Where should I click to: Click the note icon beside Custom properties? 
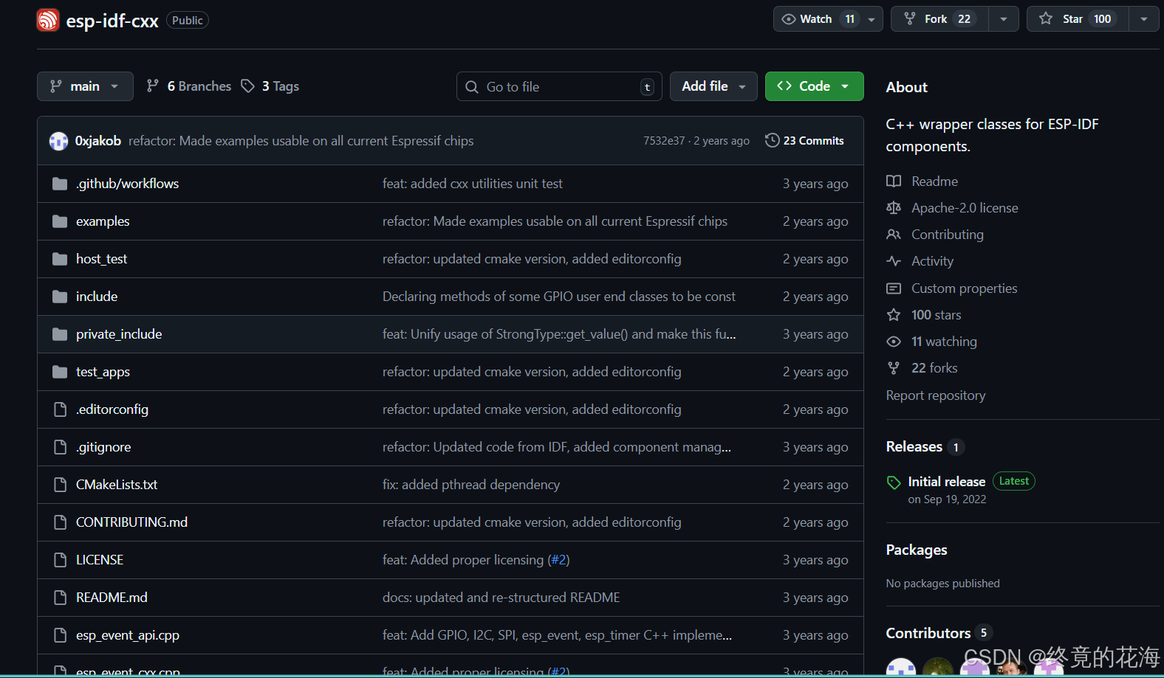click(x=894, y=288)
